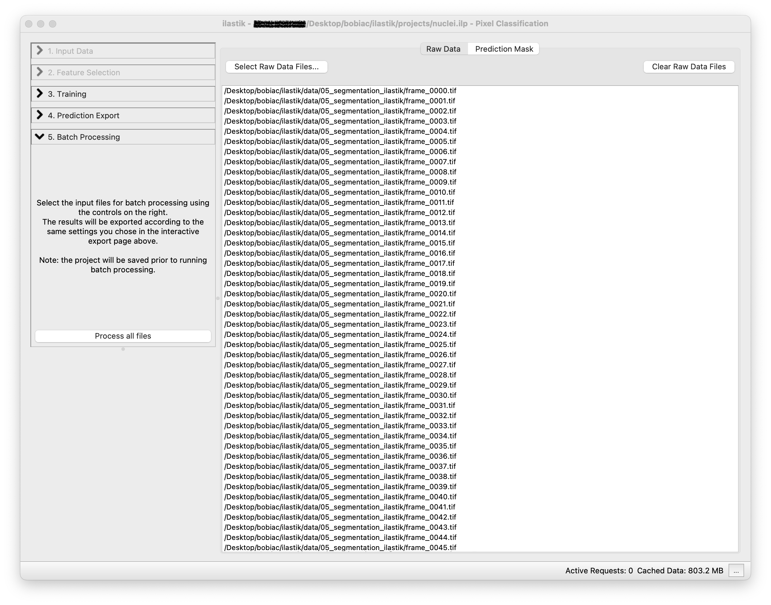This screenshot has height=605, width=771.
Task: Pick frame_0023.tif from the list
Action: [x=340, y=324]
